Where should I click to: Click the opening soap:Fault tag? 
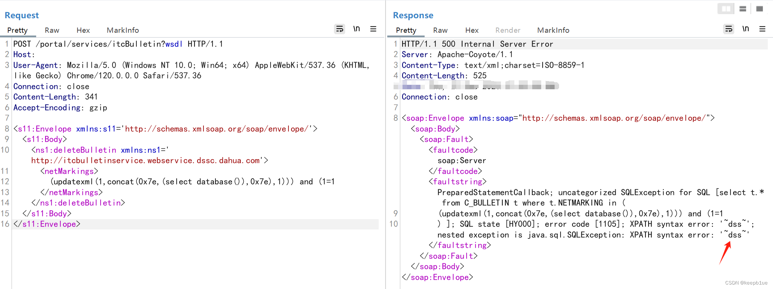(x=447, y=139)
